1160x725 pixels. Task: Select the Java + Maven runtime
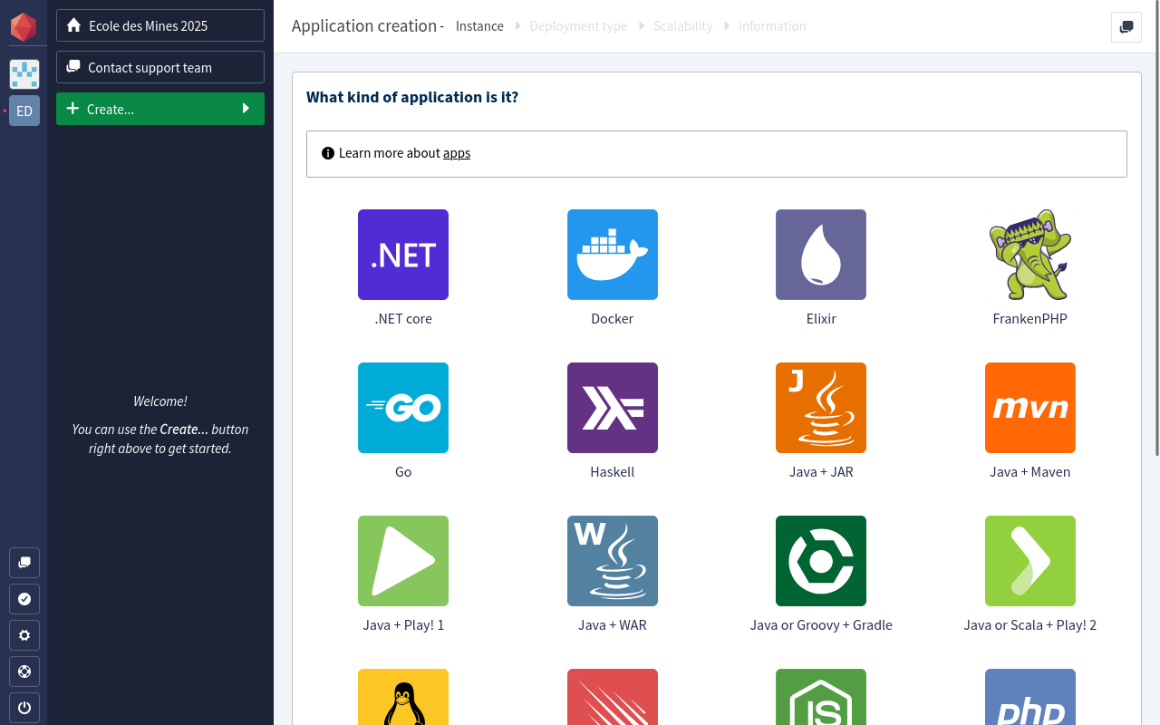tap(1029, 408)
